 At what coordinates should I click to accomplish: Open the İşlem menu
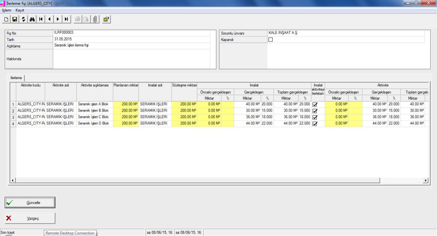point(7,10)
